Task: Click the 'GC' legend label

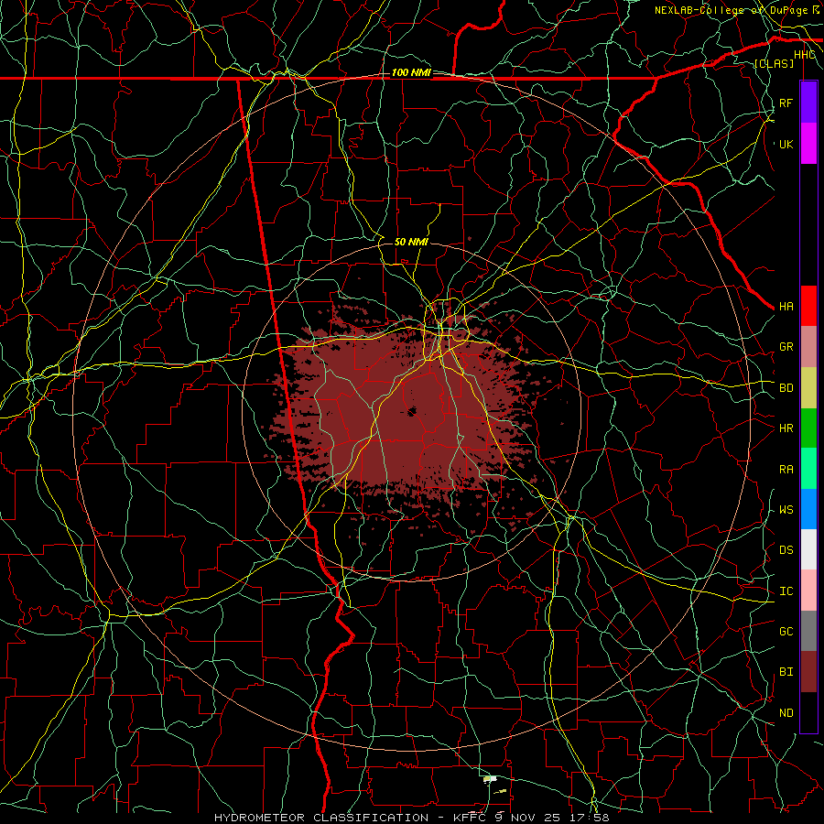Action: (786, 631)
